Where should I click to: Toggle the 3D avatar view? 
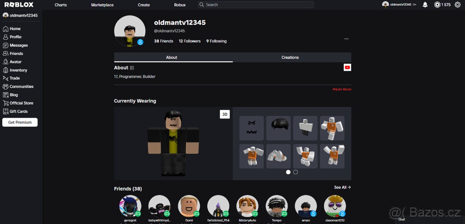tap(225, 114)
